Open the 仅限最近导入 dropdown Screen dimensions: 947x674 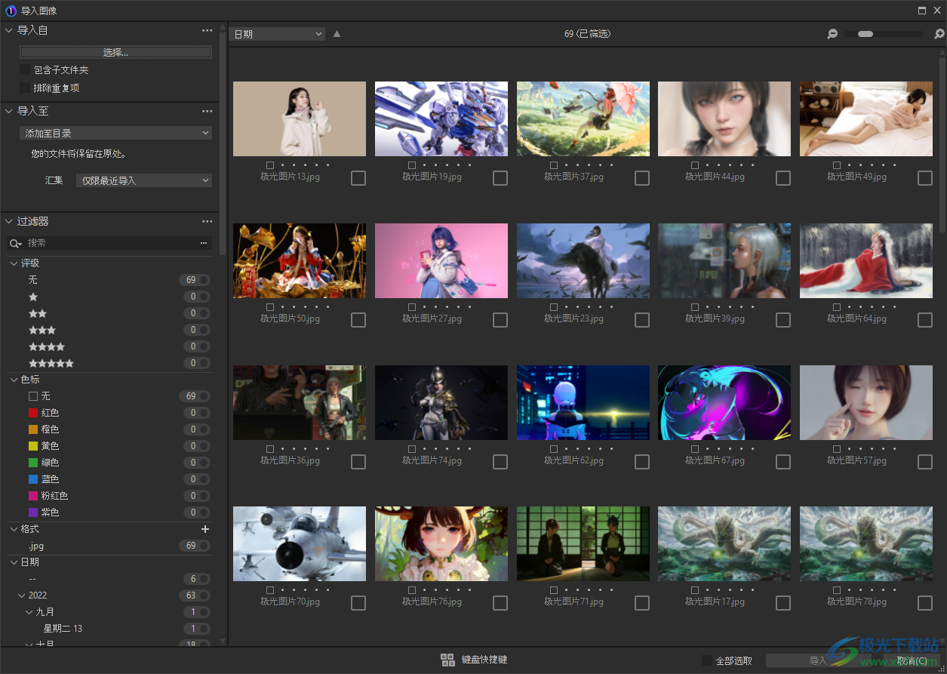point(143,180)
